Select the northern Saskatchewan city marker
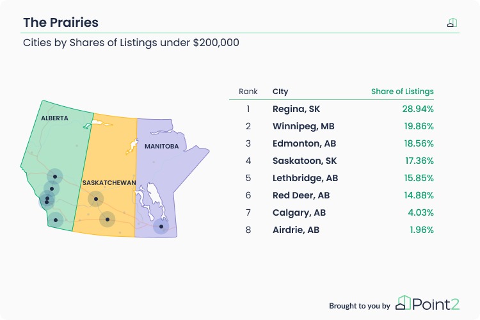 [96, 199]
